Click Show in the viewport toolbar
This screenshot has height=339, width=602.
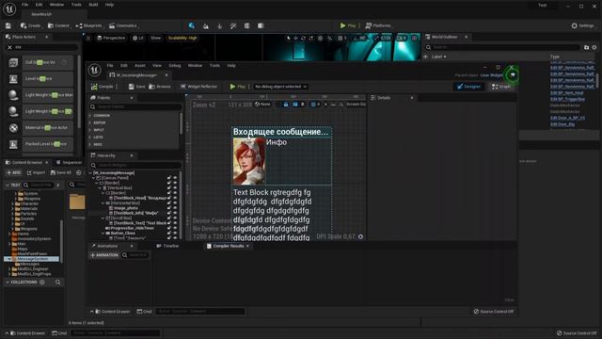pos(155,38)
